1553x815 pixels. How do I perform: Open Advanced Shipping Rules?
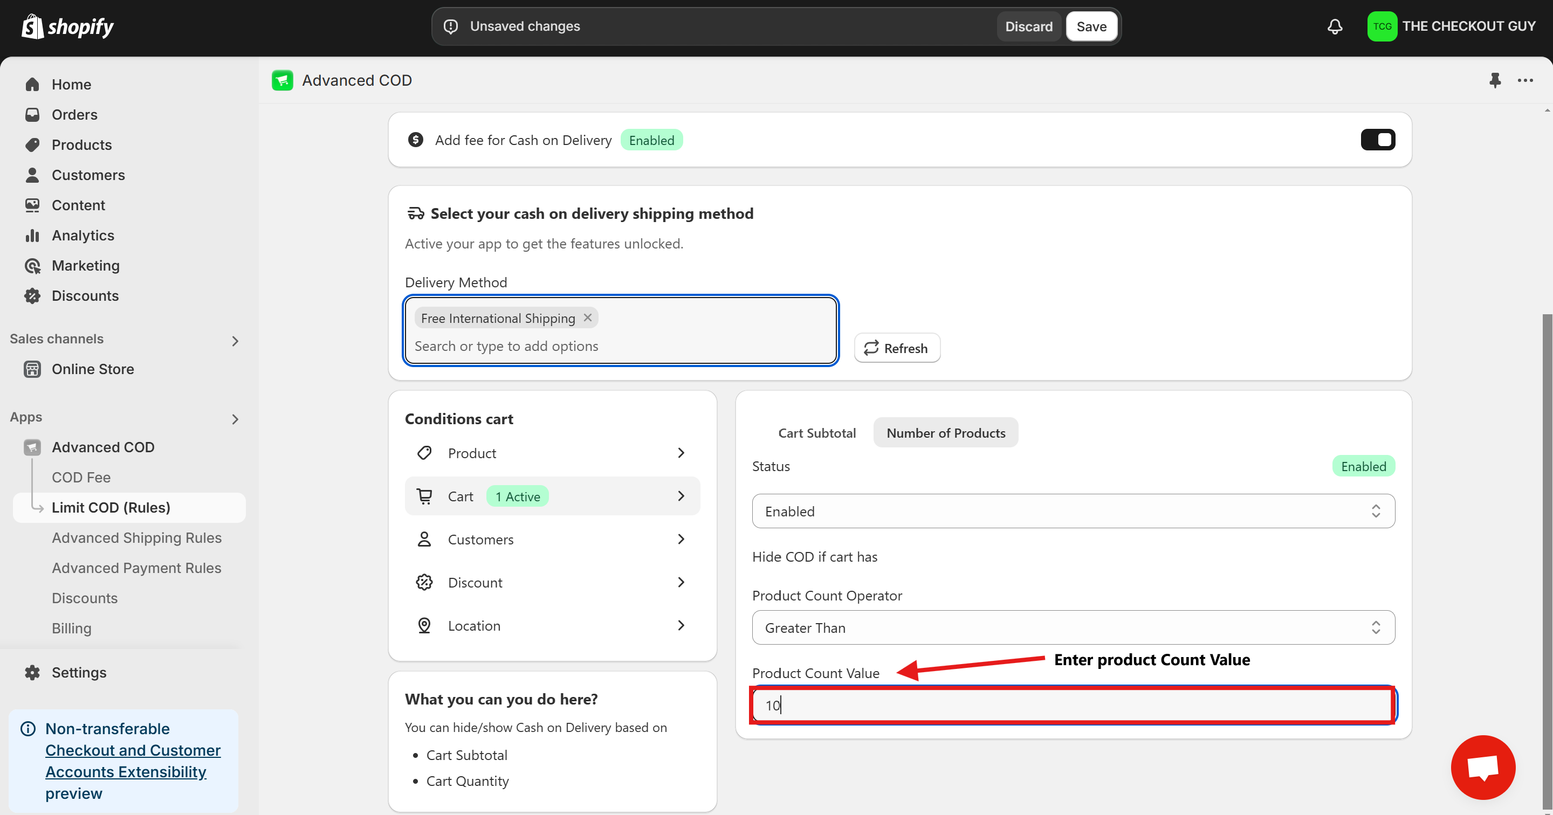click(x=136, y=538)
